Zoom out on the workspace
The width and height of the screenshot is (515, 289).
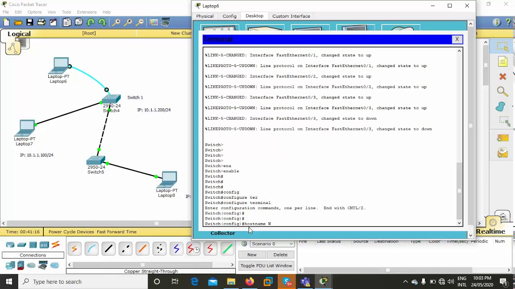pos(140,22)
